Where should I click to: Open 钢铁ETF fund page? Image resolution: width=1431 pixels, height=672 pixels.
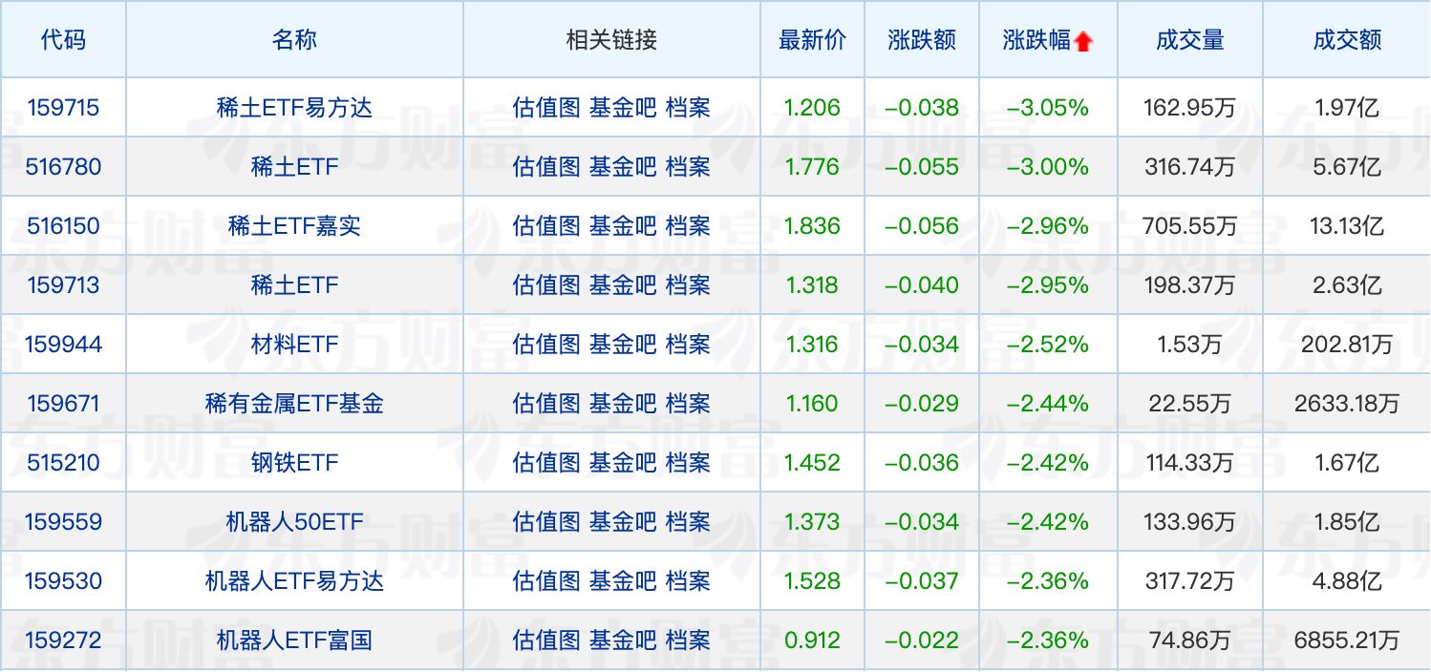(294, 463)
